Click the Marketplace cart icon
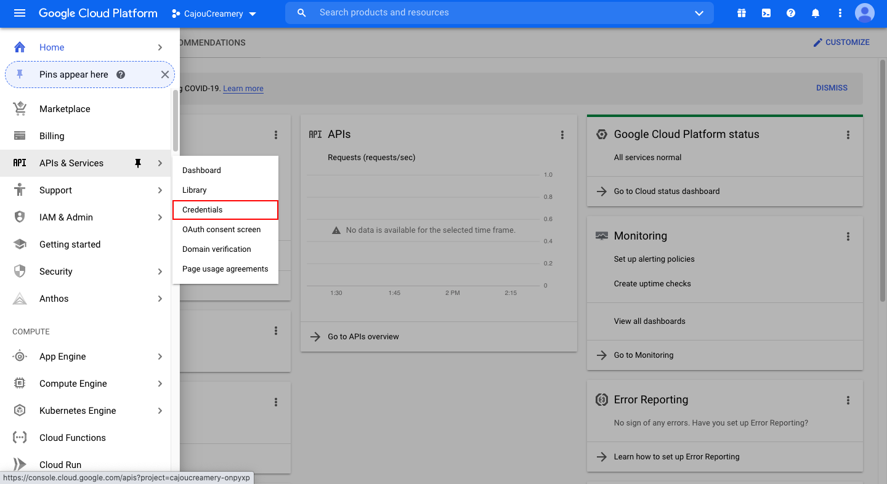887x484 pixels. pyautogui.click(x=20, y=108)
